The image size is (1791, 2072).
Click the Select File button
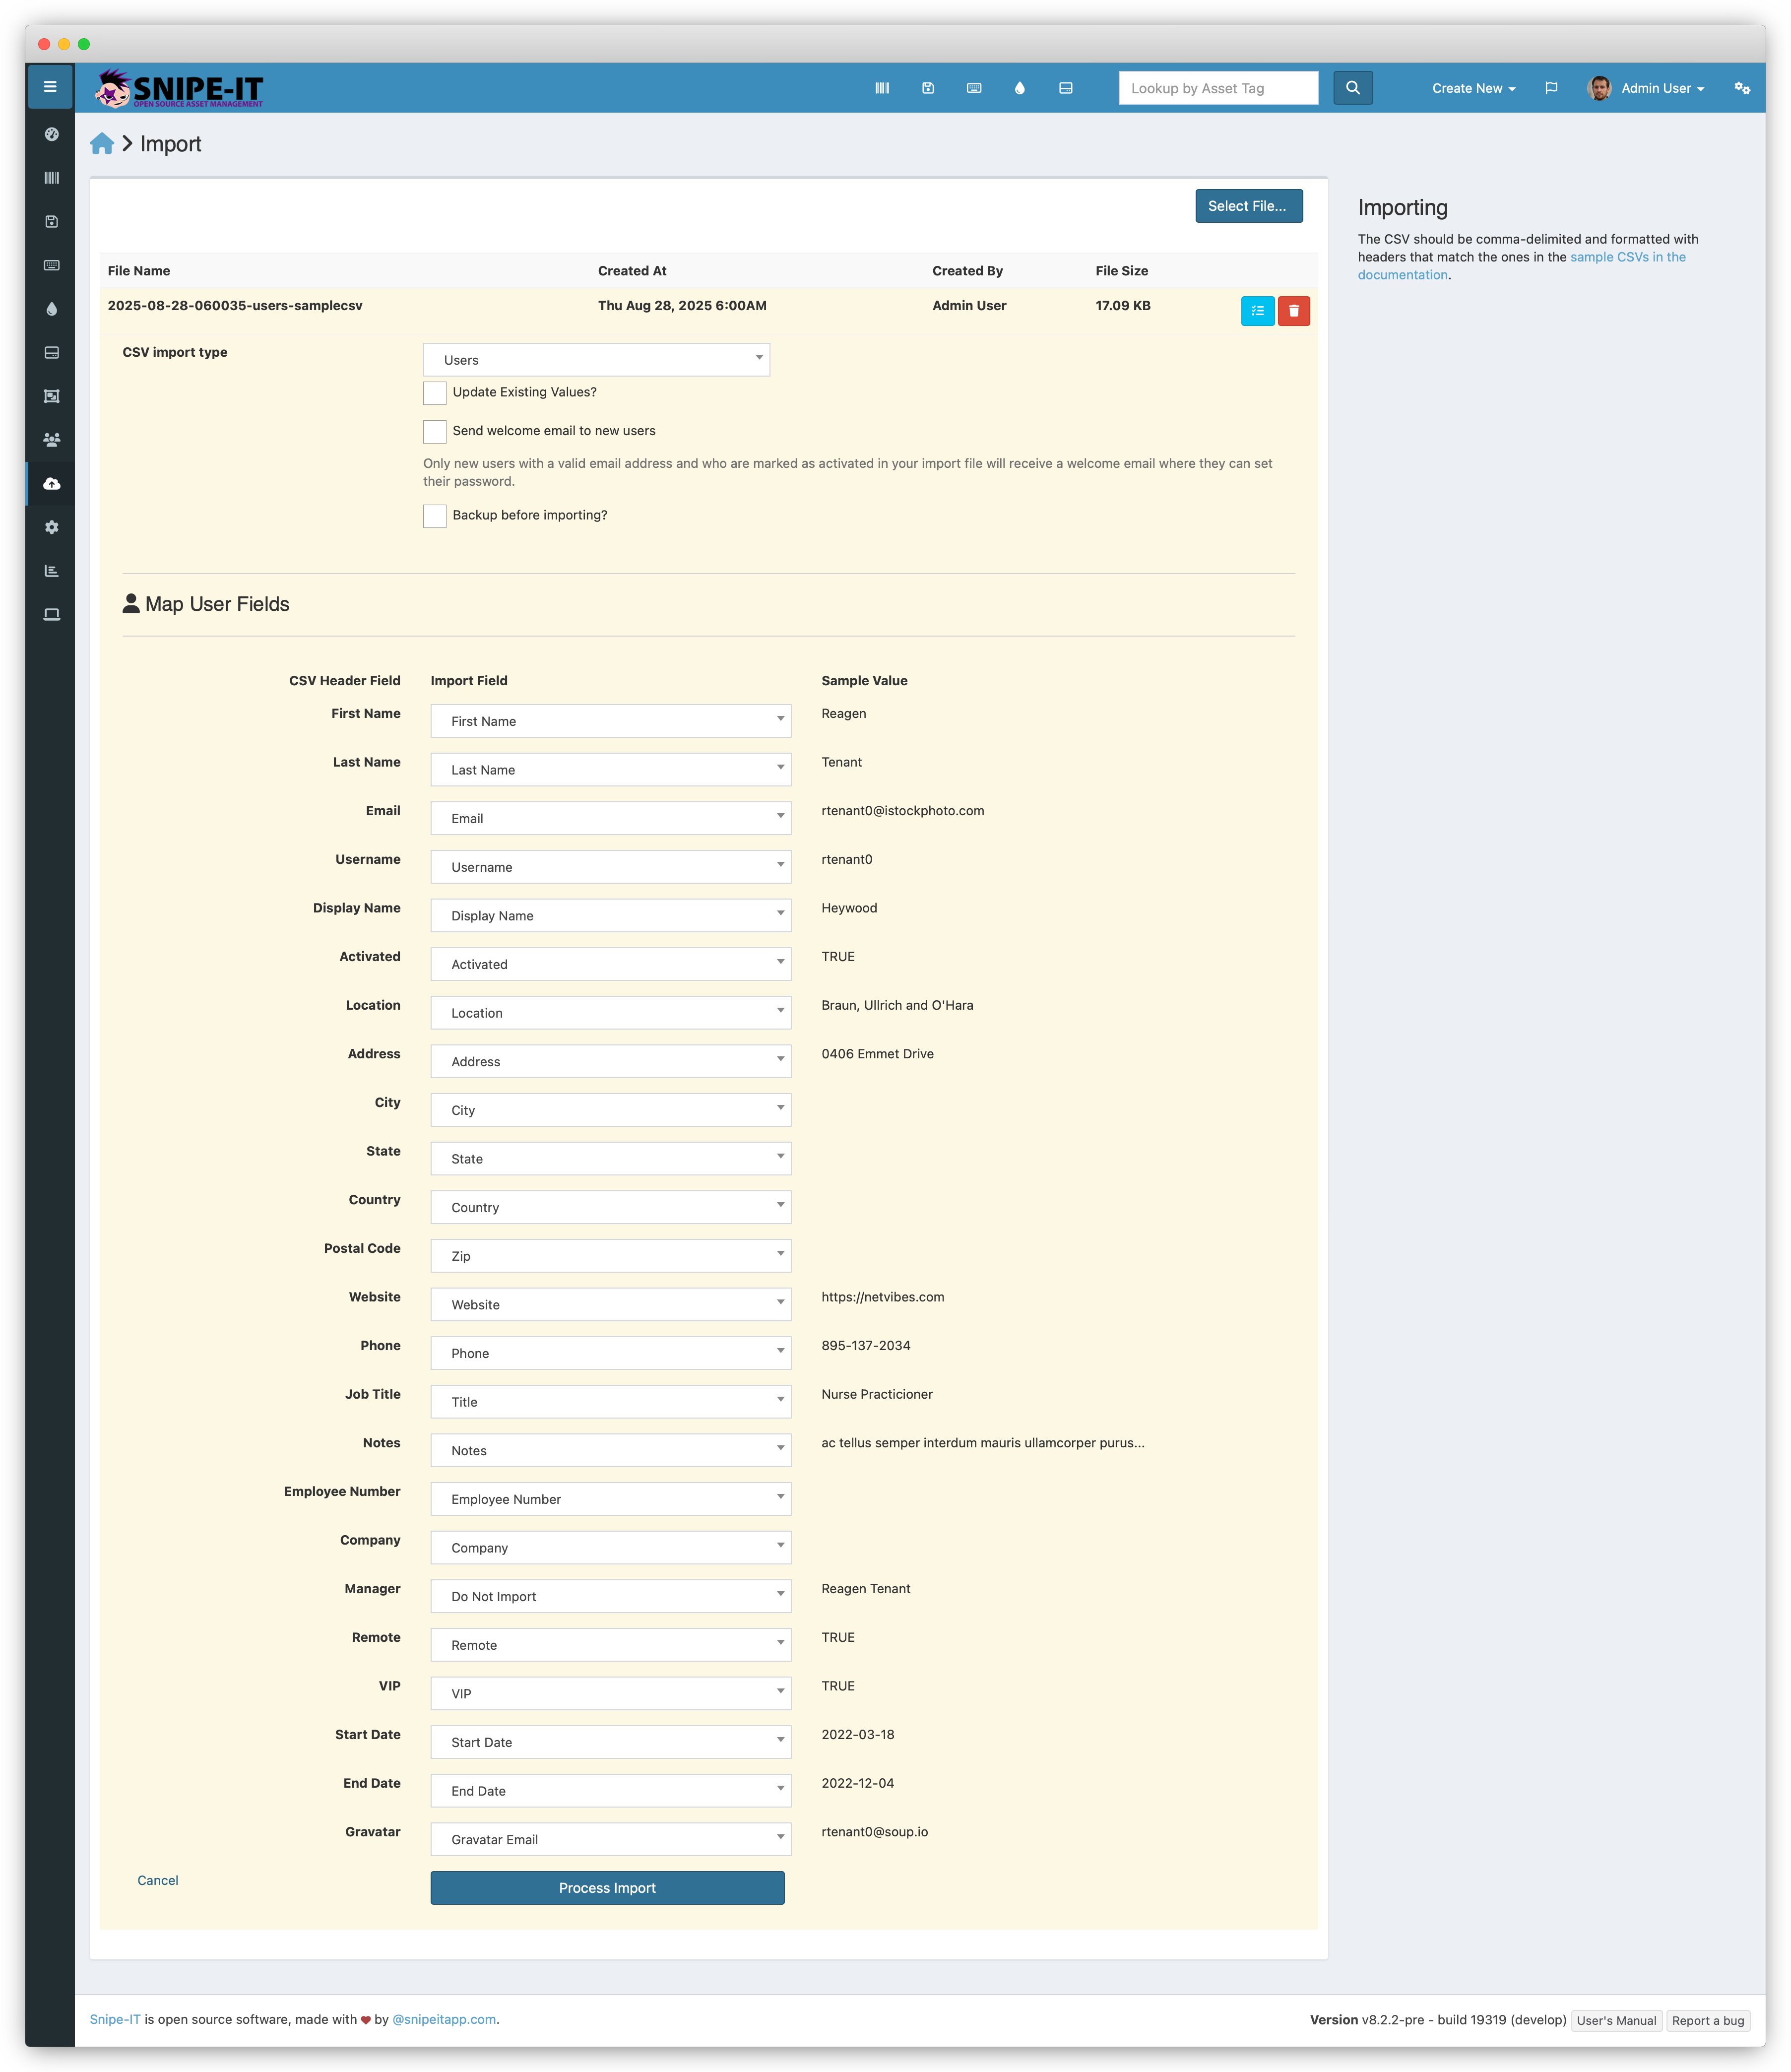[1248, 206]
